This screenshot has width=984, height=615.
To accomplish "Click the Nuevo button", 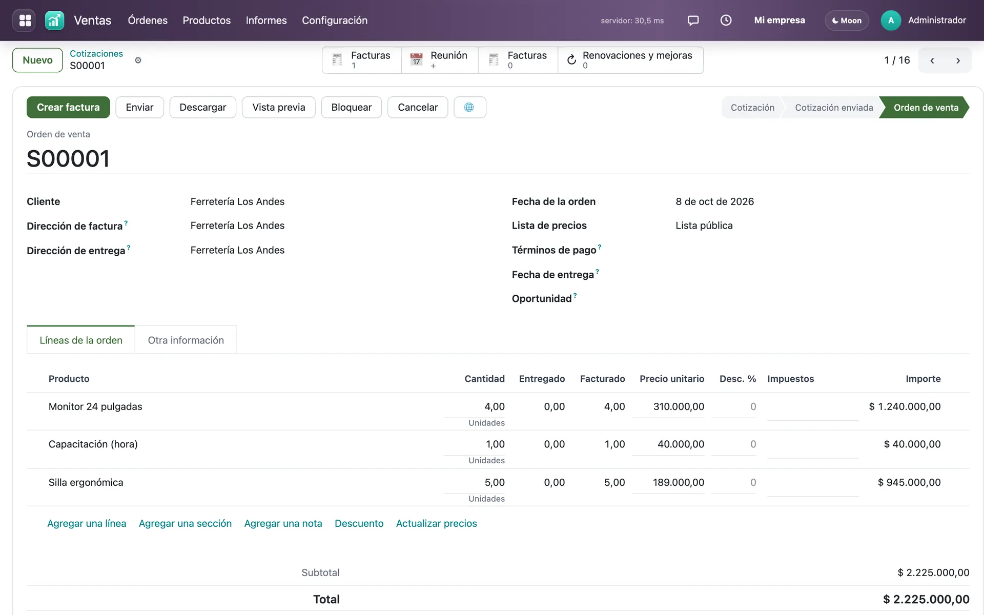I will (37, 60).
